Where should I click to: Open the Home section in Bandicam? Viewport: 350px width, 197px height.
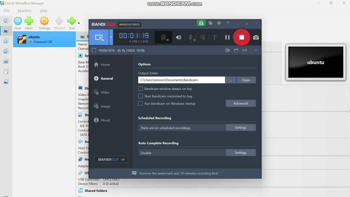[x=102, y=65]
